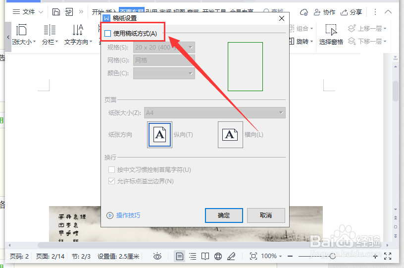Open the vertical three-dot more menu

(x=375, y=12)
